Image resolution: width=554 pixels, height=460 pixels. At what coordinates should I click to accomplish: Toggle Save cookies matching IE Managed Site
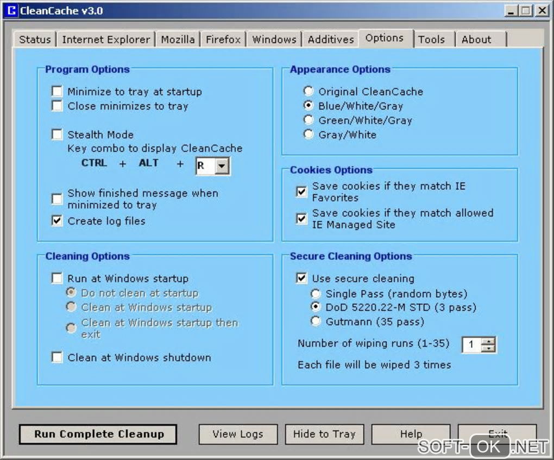tap(301, 219)
